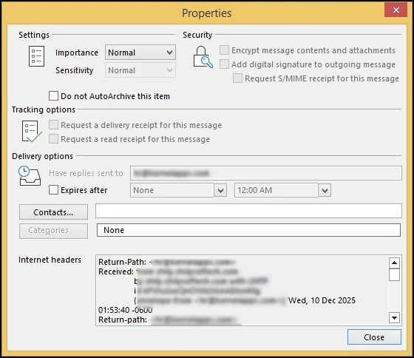Click the 01:53:40 -0600 timestamp

126,310
